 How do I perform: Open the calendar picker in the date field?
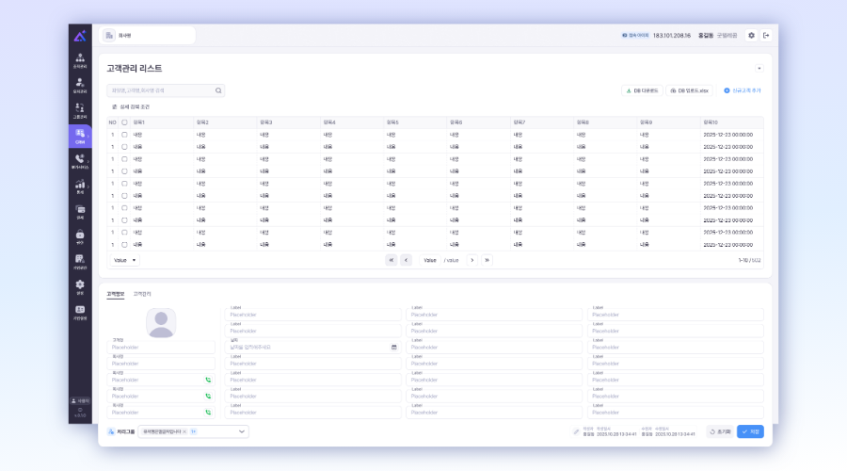coord(393,347)
